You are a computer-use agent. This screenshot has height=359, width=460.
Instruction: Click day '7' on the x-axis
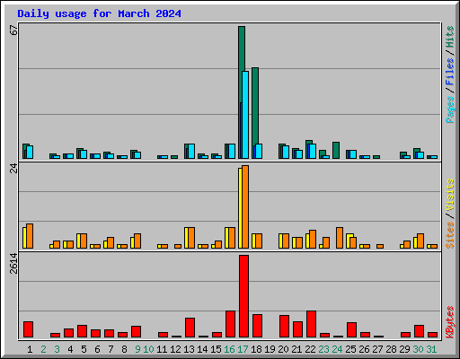[x=111, y=349]
